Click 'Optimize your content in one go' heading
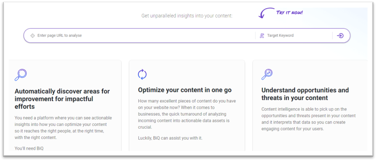377x161 pixels. point(185,90)
